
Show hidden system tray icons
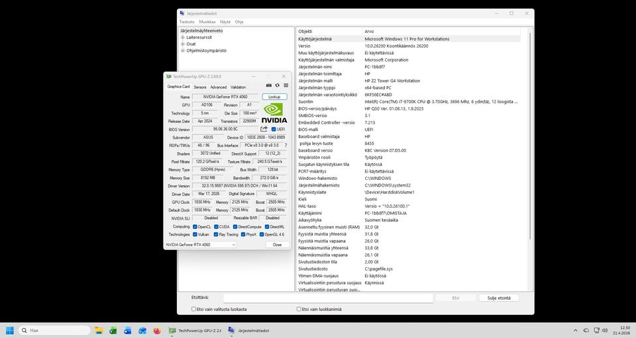(575, 331)
